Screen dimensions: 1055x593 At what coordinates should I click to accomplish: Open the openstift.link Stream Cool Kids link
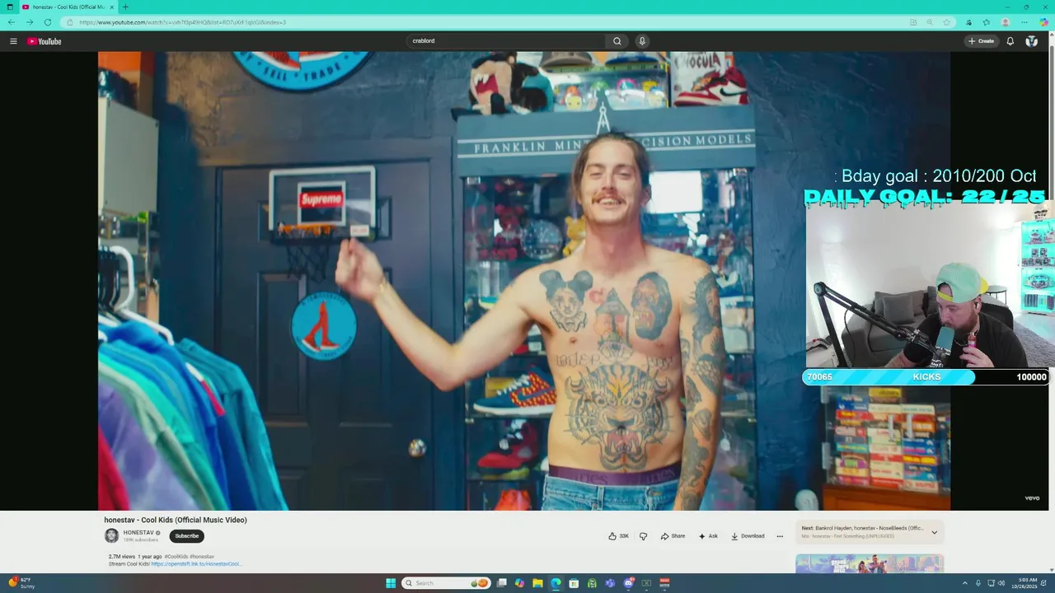196,564
